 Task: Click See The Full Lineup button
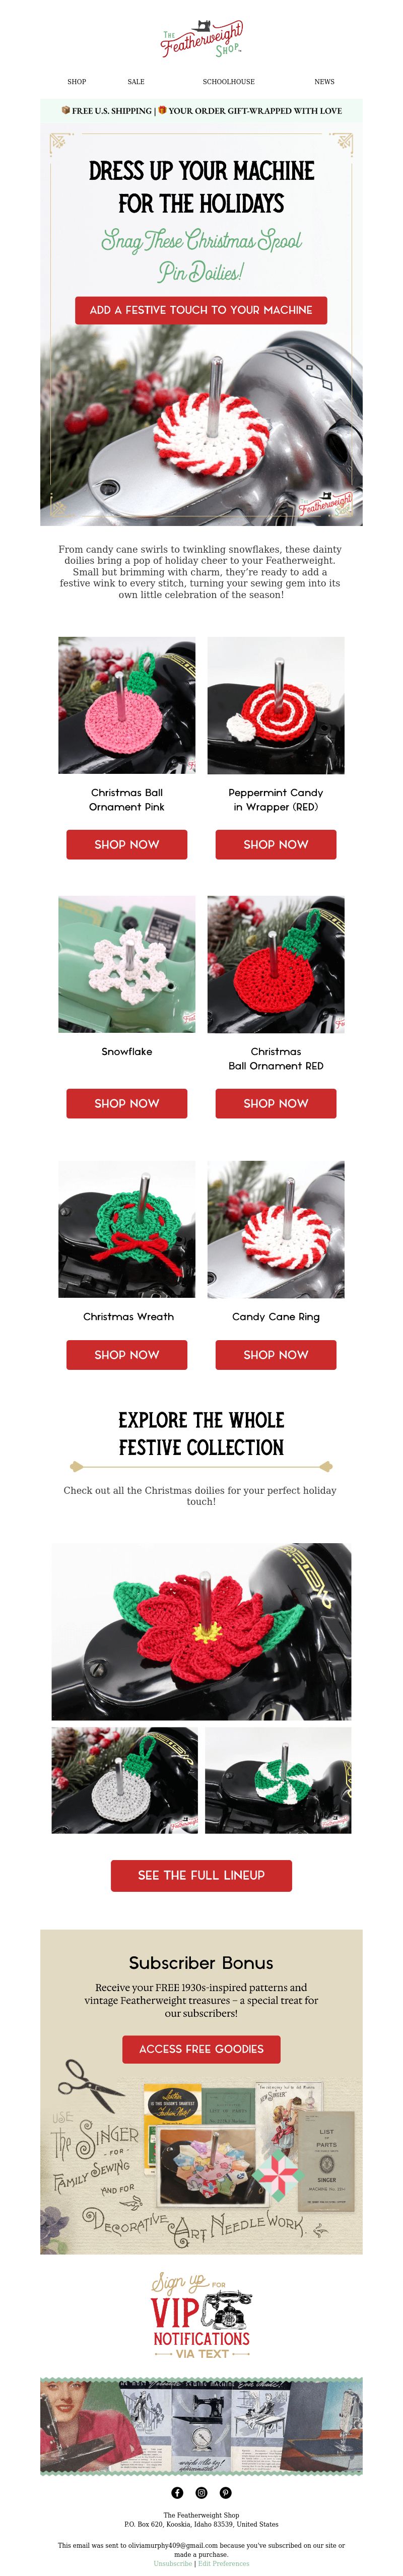(x=201, y=1875)
